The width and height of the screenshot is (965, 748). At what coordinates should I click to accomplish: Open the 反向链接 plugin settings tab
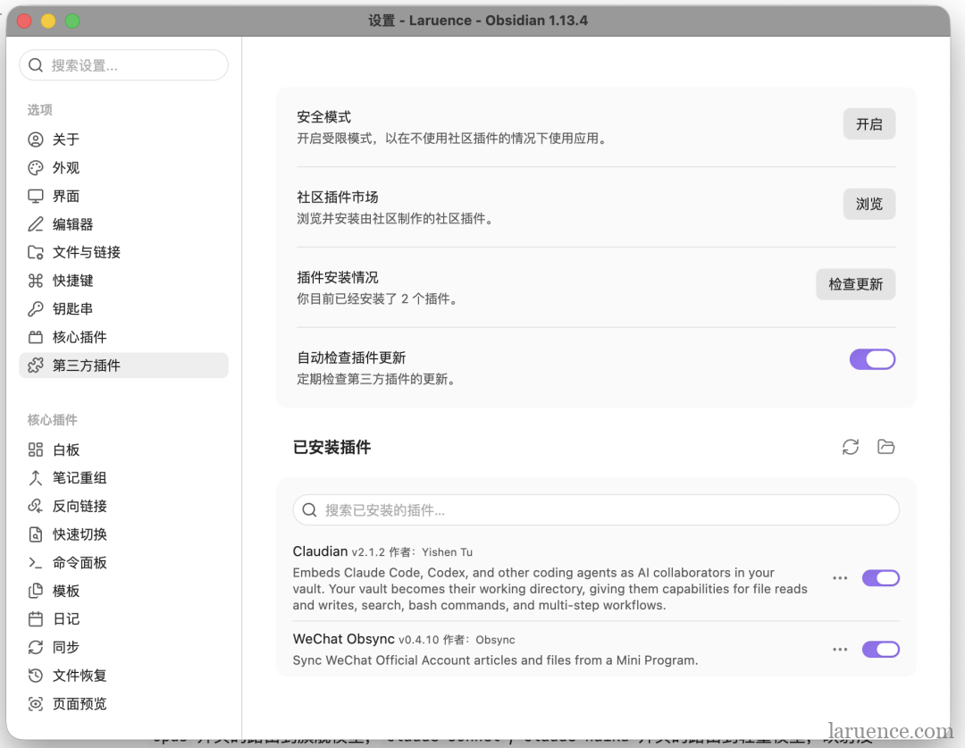[123, 507]
